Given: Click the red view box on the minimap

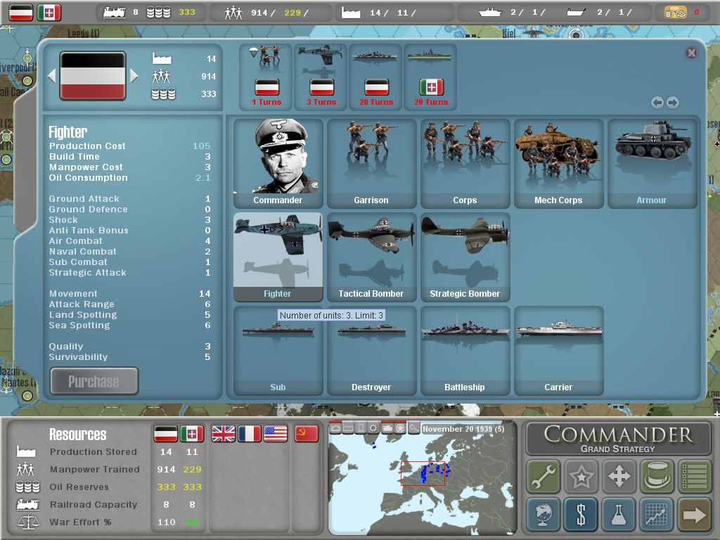Looking at the screenshot, I should 423,473.
